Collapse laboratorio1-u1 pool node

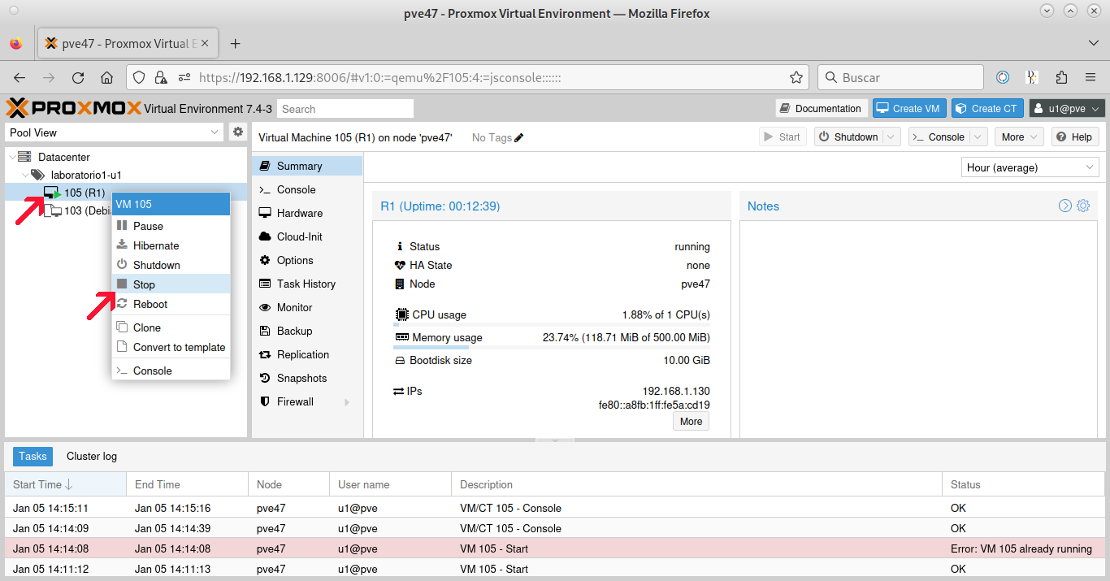25,175
